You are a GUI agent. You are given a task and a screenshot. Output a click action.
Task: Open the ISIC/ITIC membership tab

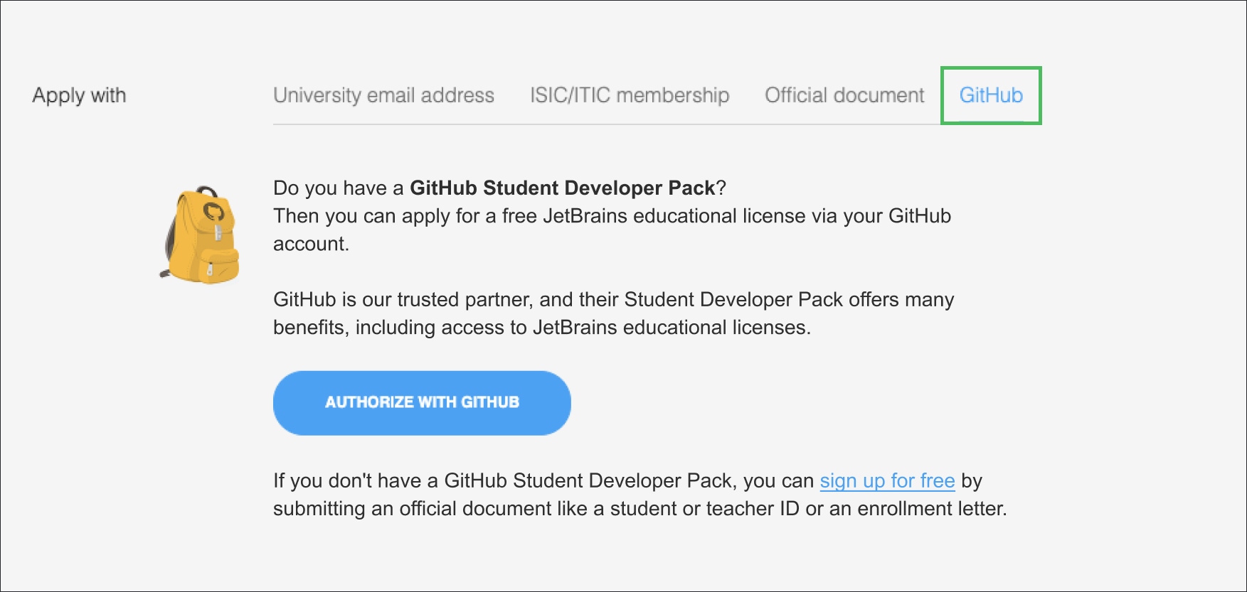pyautogui.click(x=630, y=95)
